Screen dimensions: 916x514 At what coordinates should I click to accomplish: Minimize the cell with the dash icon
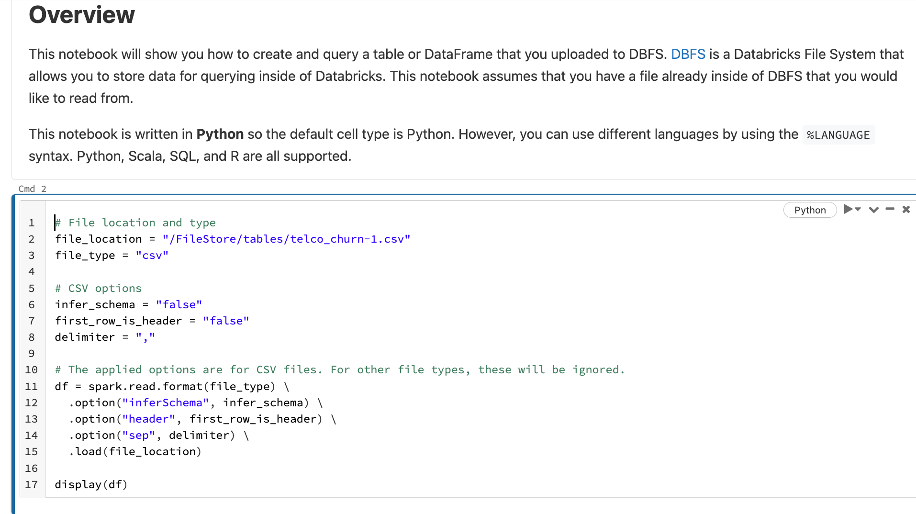[890, 209]
